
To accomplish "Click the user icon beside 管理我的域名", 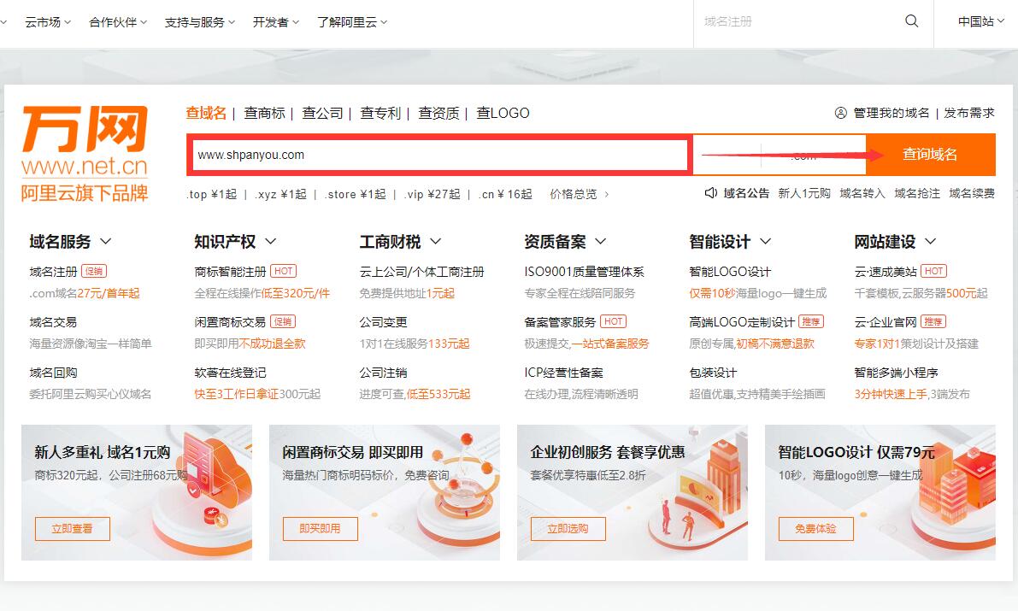I will point(841,113).
